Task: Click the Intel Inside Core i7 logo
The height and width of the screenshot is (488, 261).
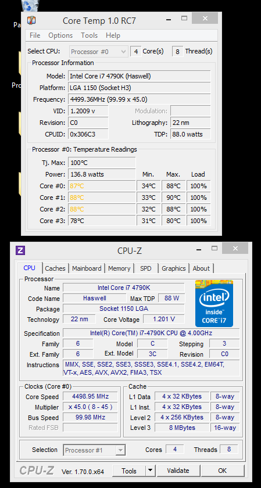Action: coord(214,303)
